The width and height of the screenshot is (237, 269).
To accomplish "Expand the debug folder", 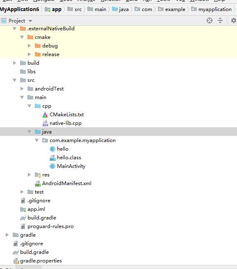I will click(x=30, y=45).
